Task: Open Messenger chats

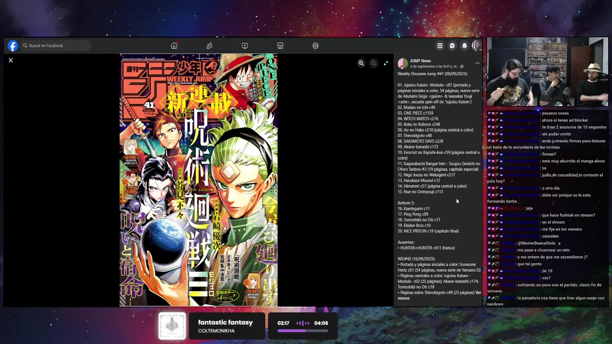Action: (x=452, y=46)
